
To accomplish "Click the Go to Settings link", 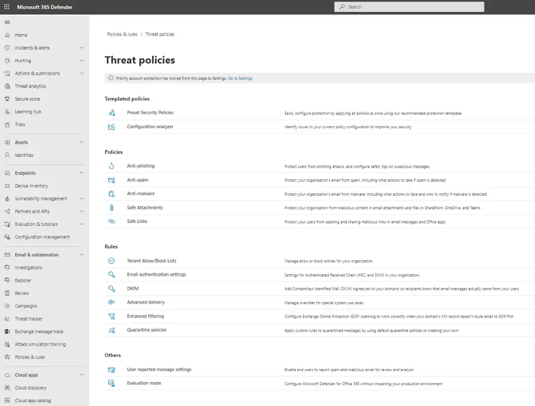I will click(x=240, y=78).
